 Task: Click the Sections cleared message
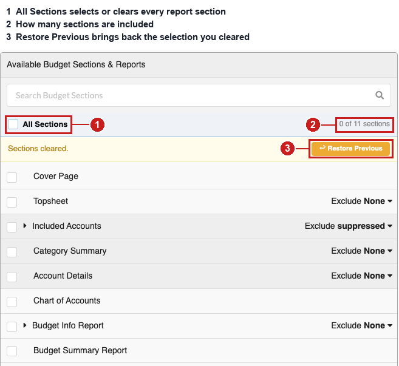tap(38, 149)
